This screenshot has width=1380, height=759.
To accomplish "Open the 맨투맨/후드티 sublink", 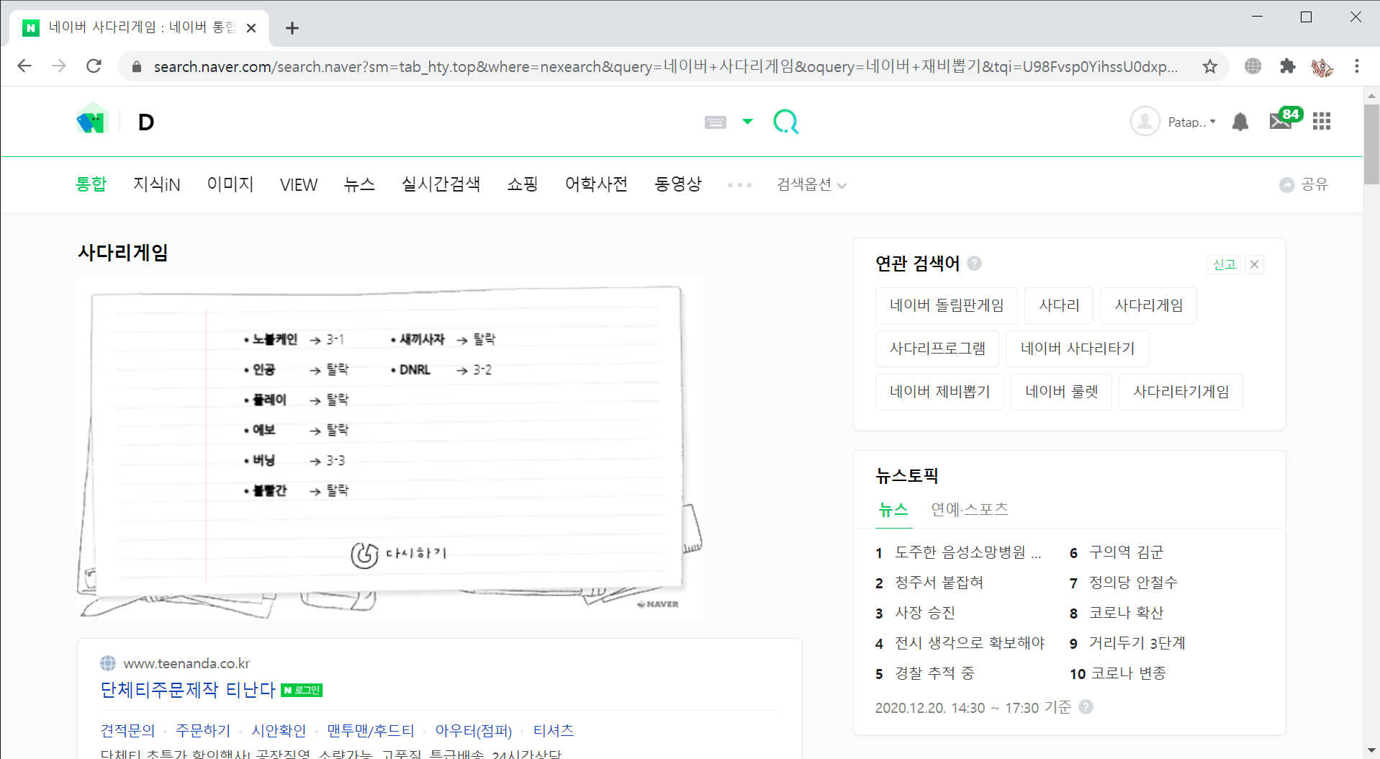I will (371, 730).
